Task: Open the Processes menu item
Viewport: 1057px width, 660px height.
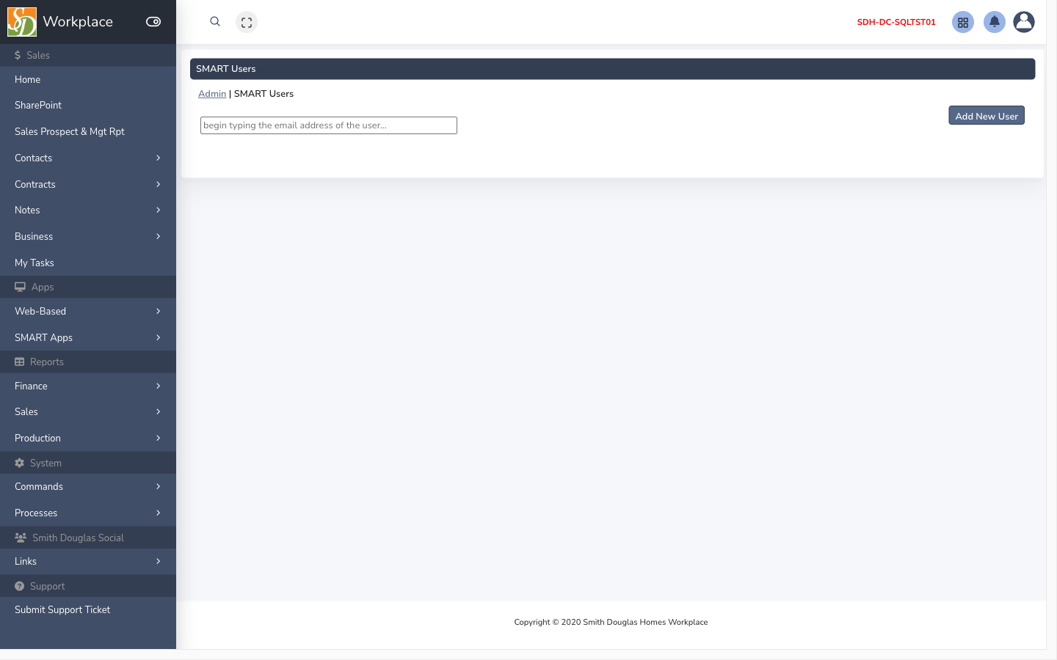Action: pyautogui.click(x=88, y=513)
